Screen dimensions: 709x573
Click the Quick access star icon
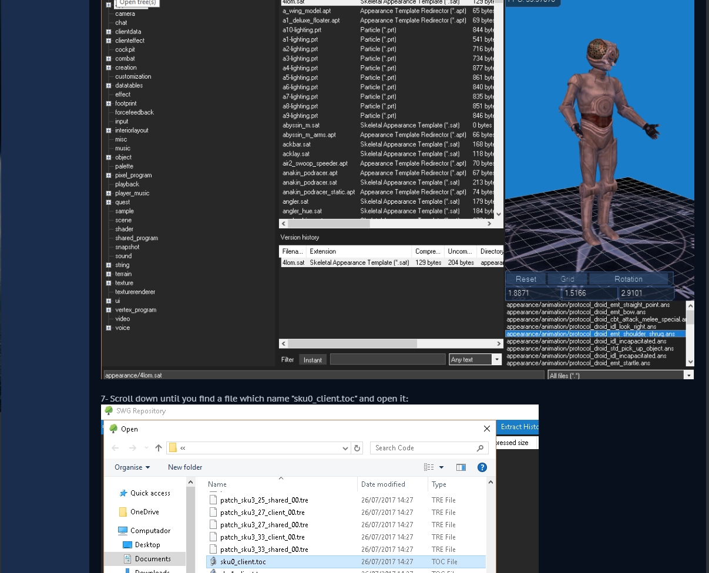point(123,493)
